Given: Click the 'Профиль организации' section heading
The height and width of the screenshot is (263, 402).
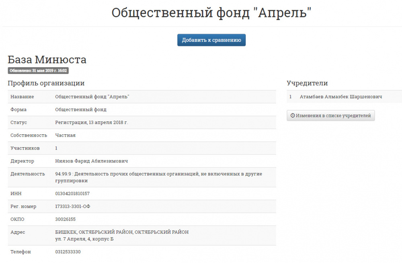Looking at the screenshot, I should coord(46,83).
